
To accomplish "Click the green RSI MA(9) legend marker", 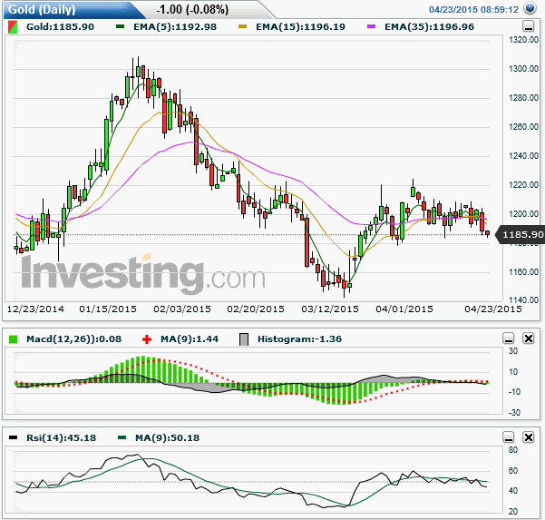I will (122, 437).
